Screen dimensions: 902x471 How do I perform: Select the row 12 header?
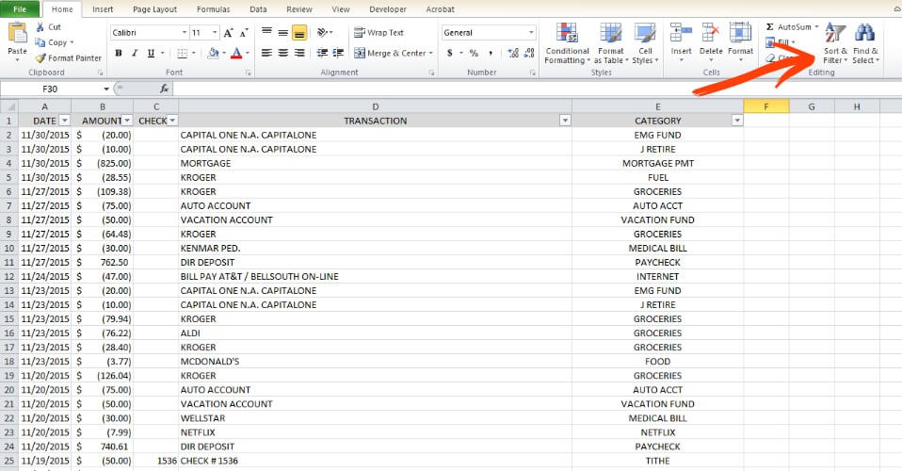9,276
